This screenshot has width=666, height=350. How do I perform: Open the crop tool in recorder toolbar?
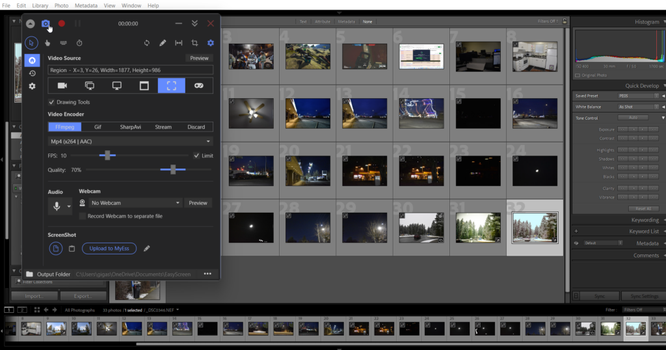point(194,43)
